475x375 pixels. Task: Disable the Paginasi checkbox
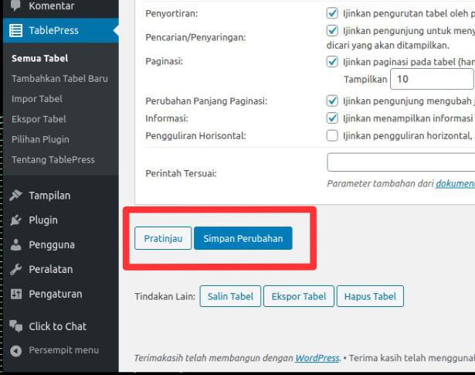coord(332,62)
